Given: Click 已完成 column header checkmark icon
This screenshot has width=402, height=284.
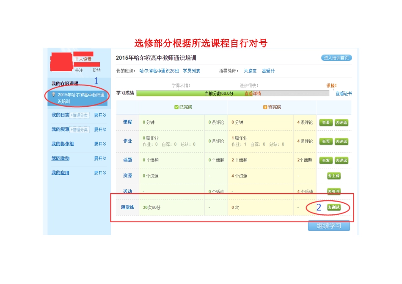Looking at the screenshot, I should click(x=176, y=107).
